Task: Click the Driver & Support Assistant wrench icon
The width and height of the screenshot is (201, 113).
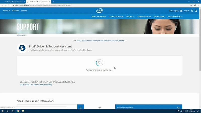Action: pos(22,48)
